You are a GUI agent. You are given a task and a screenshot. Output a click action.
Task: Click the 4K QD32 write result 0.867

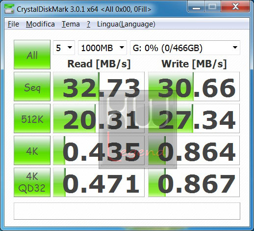(194, 182)
